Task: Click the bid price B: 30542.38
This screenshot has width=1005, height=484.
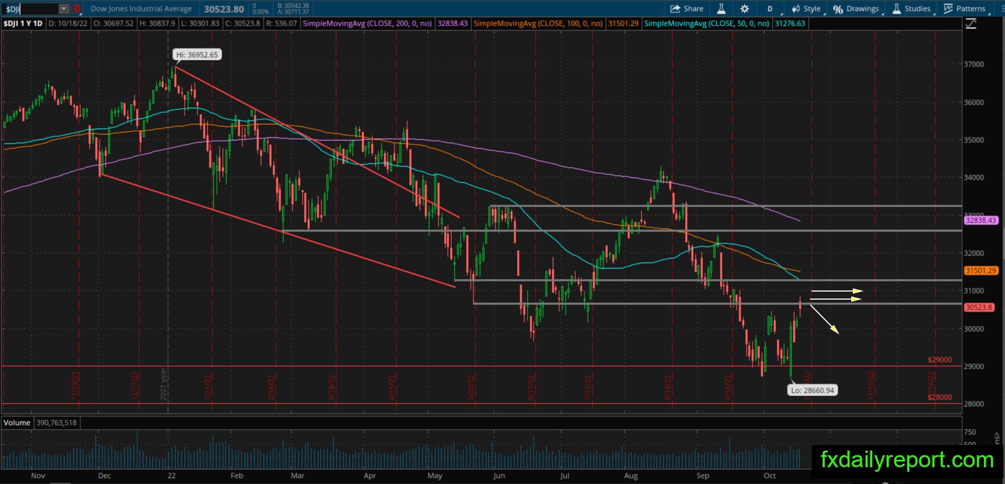Action: tap(293, 6)
